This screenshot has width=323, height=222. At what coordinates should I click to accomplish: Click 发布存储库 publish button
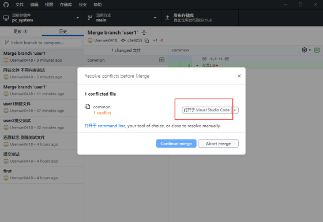click(200, 18)
